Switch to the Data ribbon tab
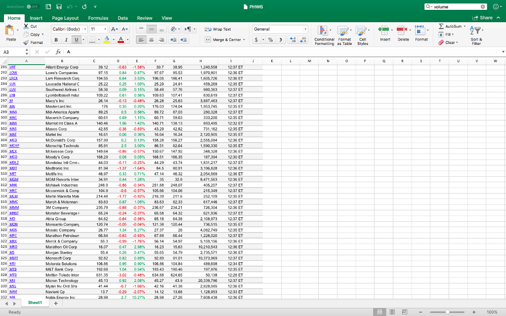 pos(122,18)
